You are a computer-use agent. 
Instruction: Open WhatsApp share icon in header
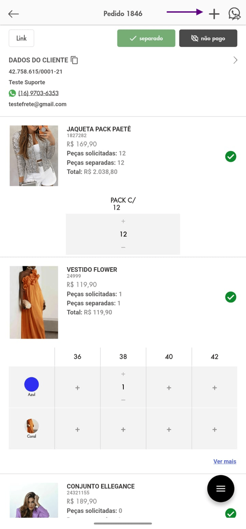234,14
